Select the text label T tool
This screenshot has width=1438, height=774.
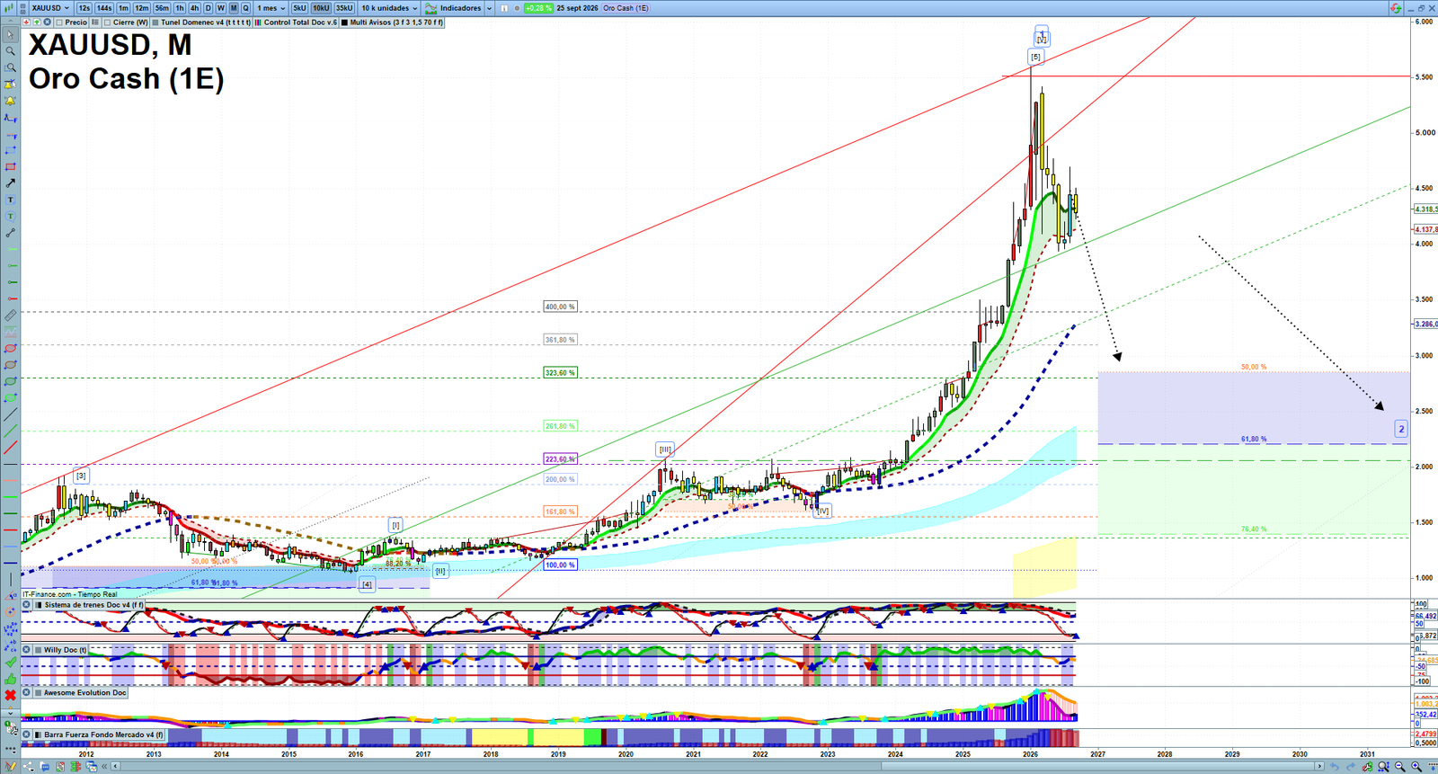(x=11, y=200)
